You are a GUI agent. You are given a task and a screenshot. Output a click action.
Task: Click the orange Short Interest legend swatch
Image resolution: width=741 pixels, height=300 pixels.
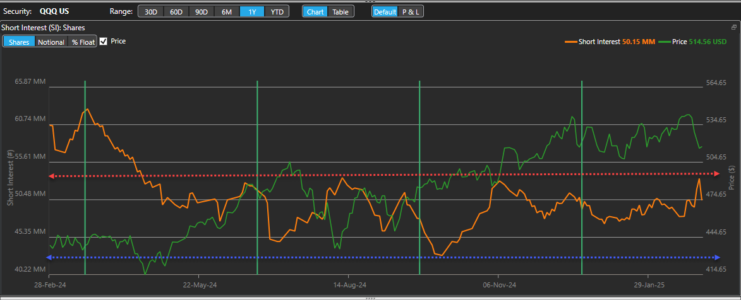[x=571, y=42]
